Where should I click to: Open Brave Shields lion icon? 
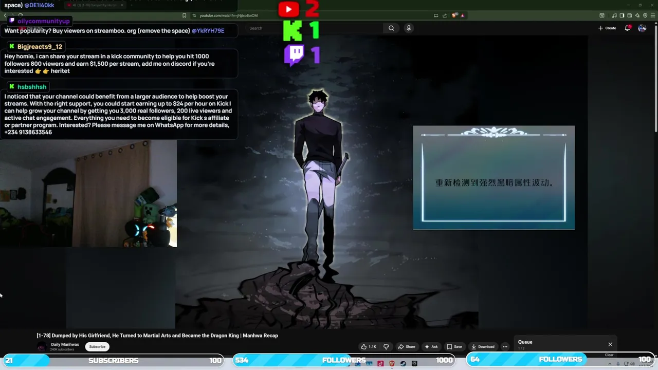(454, 15)
